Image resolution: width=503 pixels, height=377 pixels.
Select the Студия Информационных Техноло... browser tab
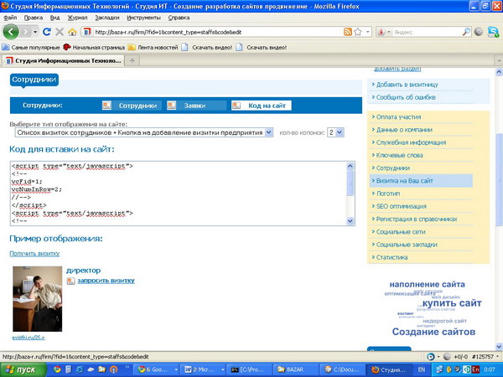pos(63,60)
